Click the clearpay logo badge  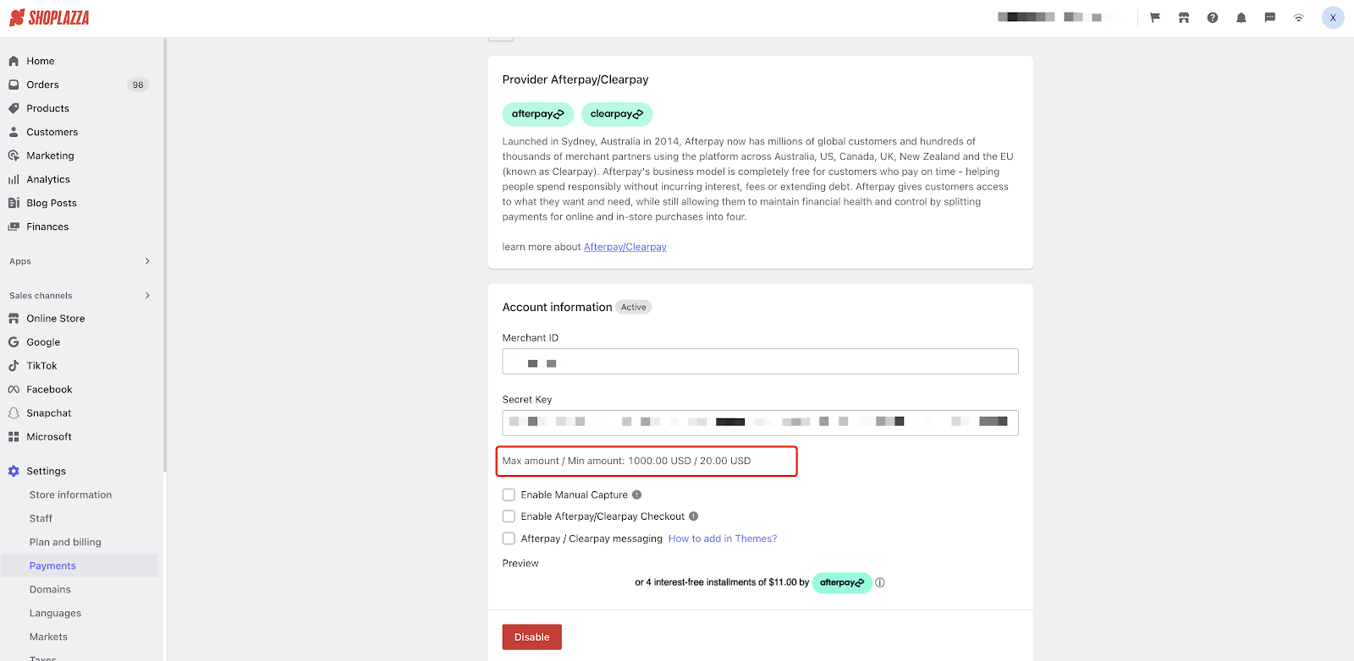click(x=617, y=114)
